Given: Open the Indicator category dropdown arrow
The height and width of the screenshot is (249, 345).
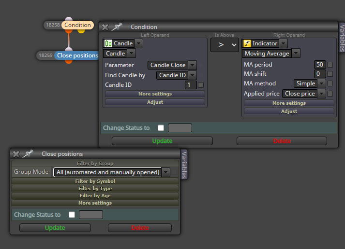Looking at the screenshot, I should (x=284, y=43).
